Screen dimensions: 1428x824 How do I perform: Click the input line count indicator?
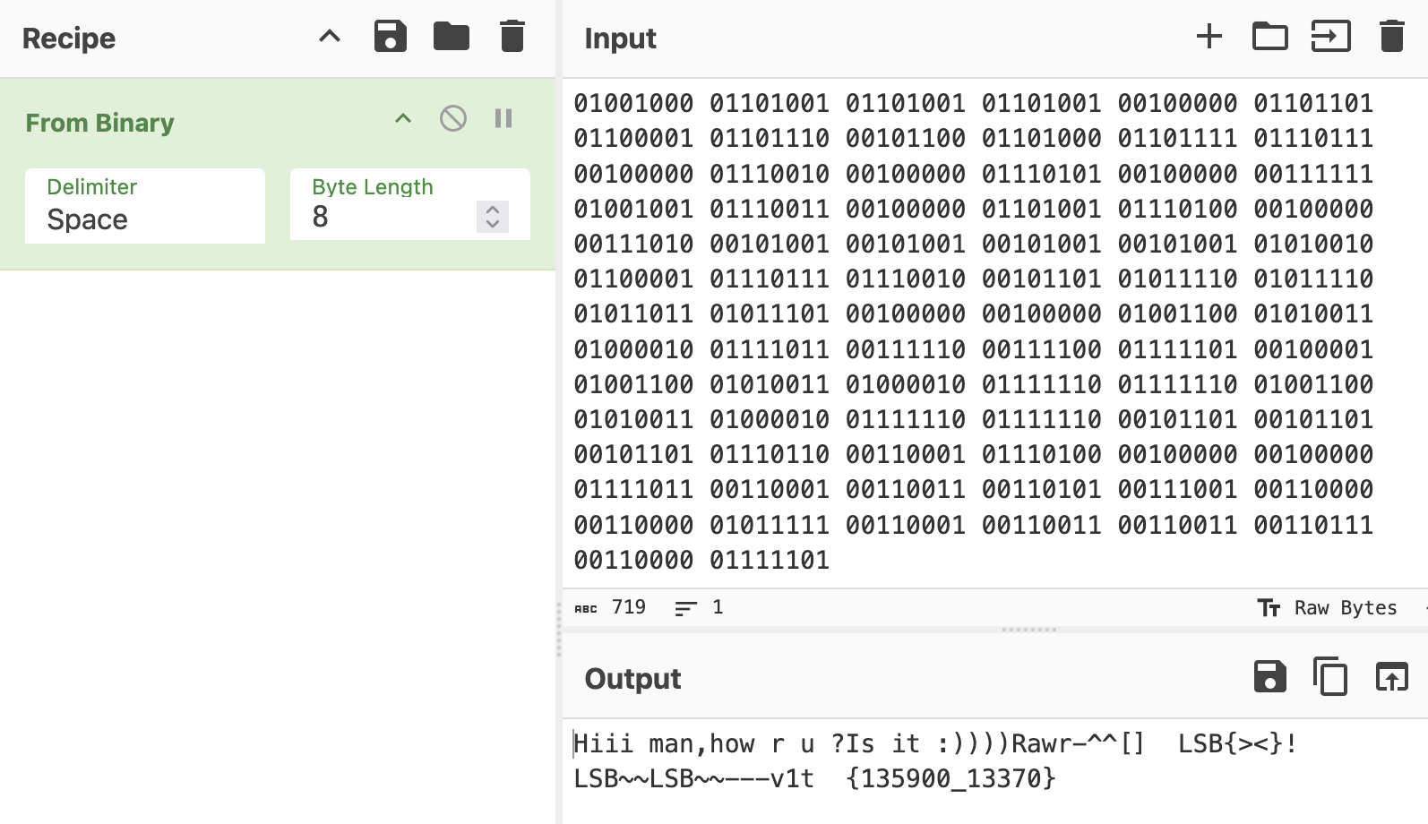click(x=700, y=608)
